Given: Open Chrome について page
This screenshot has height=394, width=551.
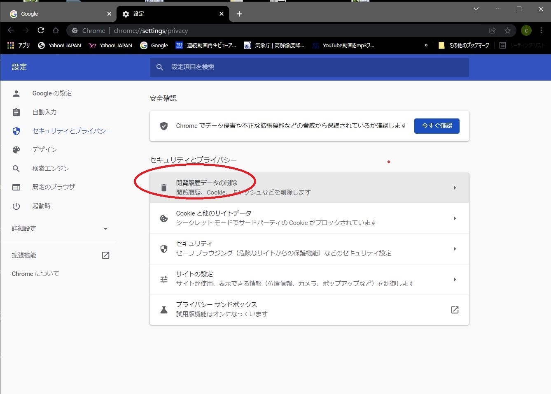Looking at the screenshot, I should coord(35,274).
